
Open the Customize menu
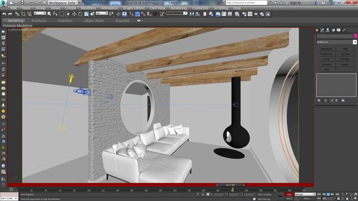tap(200, 8)
